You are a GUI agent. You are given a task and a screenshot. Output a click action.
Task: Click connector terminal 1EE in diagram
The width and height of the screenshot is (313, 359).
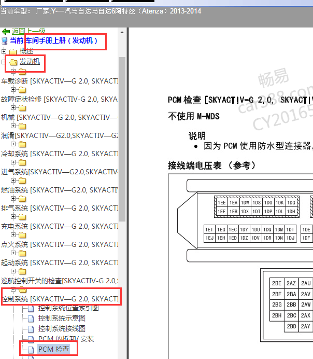[x=222, y=203]
